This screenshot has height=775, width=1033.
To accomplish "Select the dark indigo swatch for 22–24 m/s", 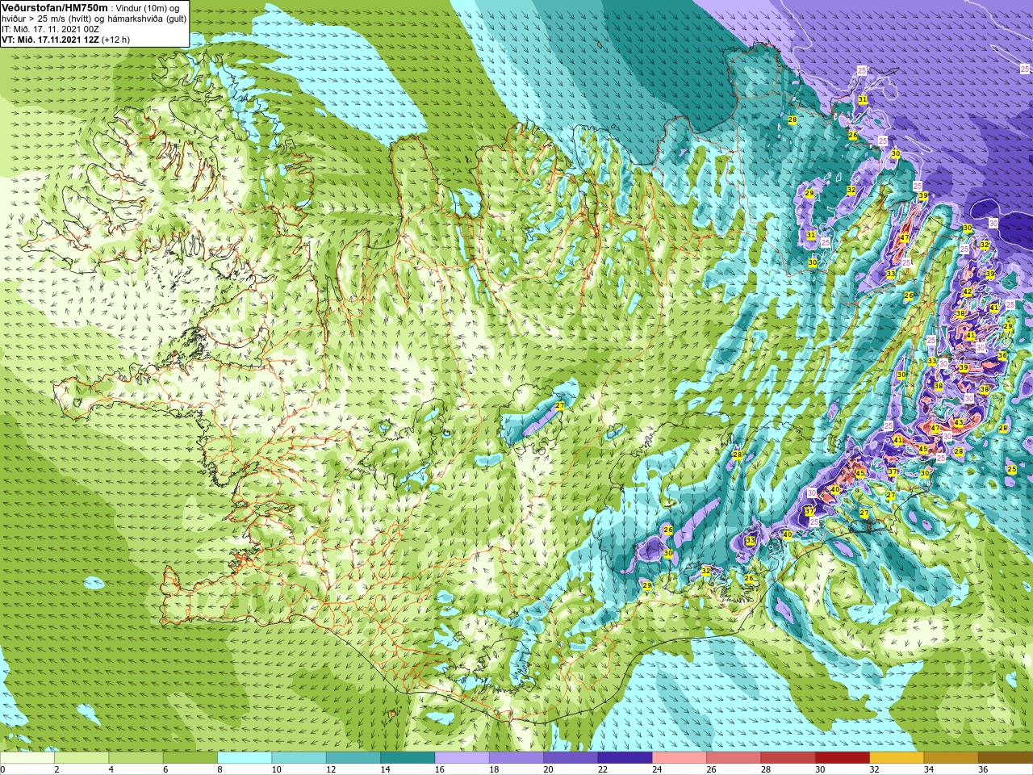I will click(x=625, y=758).
